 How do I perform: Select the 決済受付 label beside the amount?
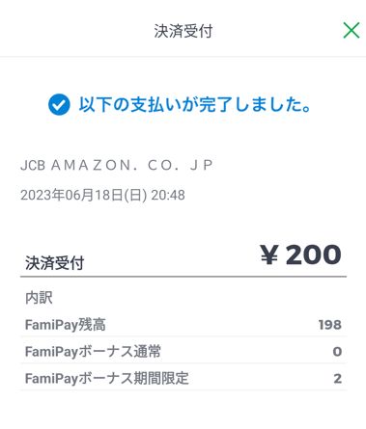pyautogui.click(x=55, y=263)
